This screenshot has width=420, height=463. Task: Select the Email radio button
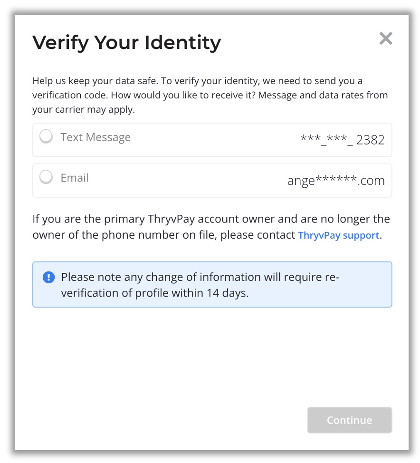46,177
